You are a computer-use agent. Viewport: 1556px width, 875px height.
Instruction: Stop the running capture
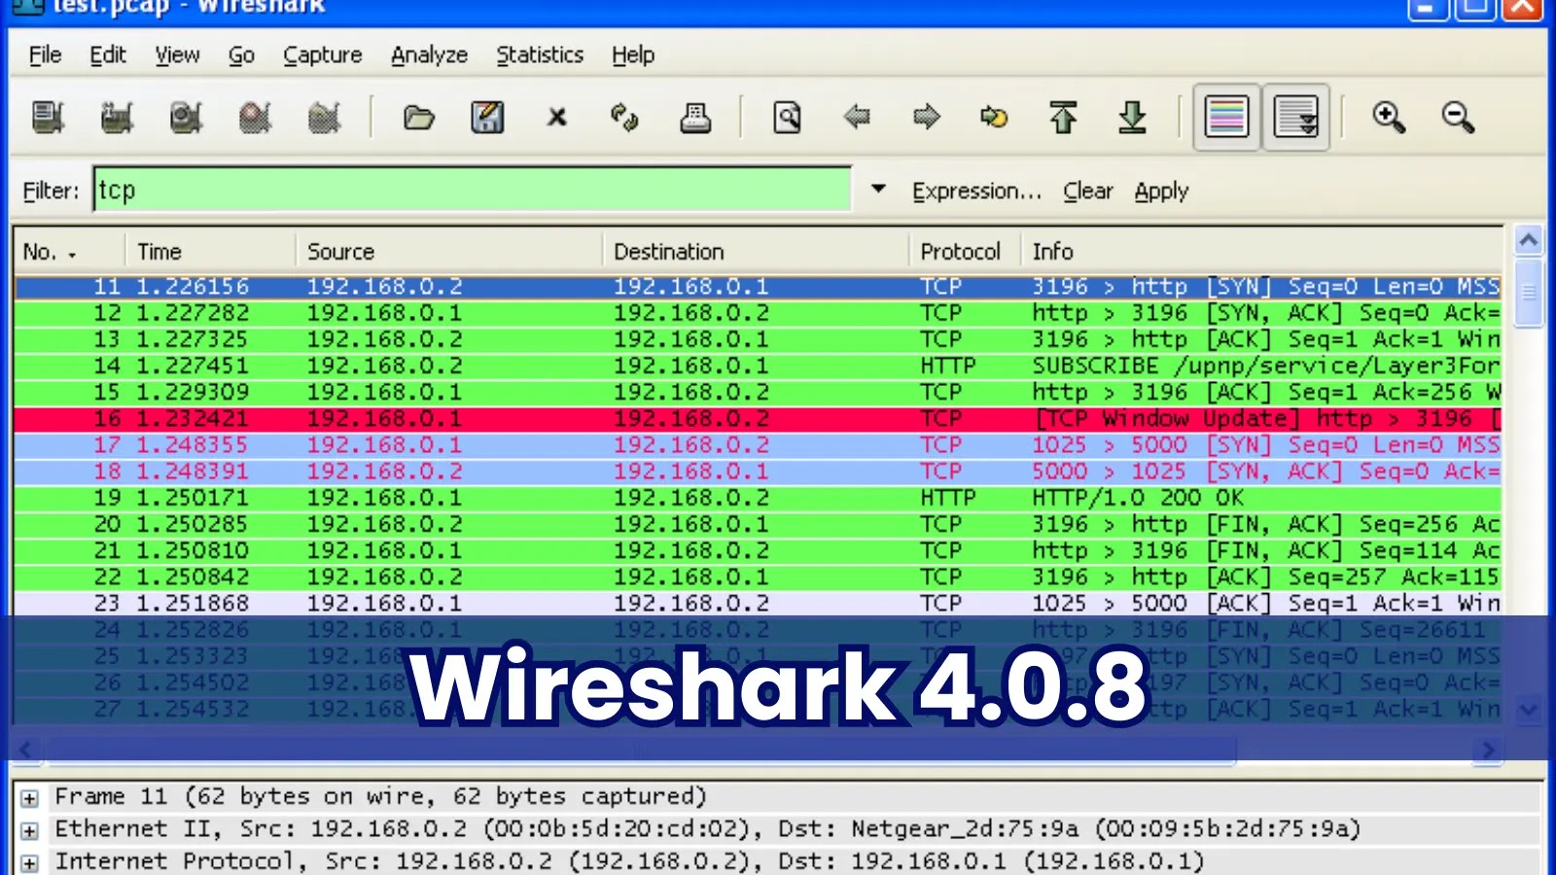(x=255, y=118)
